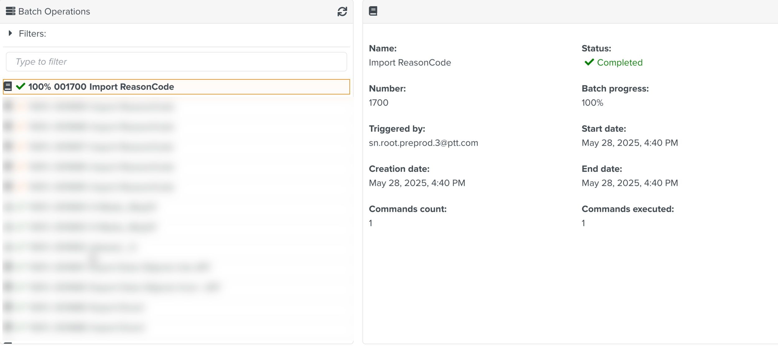Click the End date value
Screen dimensions: 778x346
click(x=629, y=183)
